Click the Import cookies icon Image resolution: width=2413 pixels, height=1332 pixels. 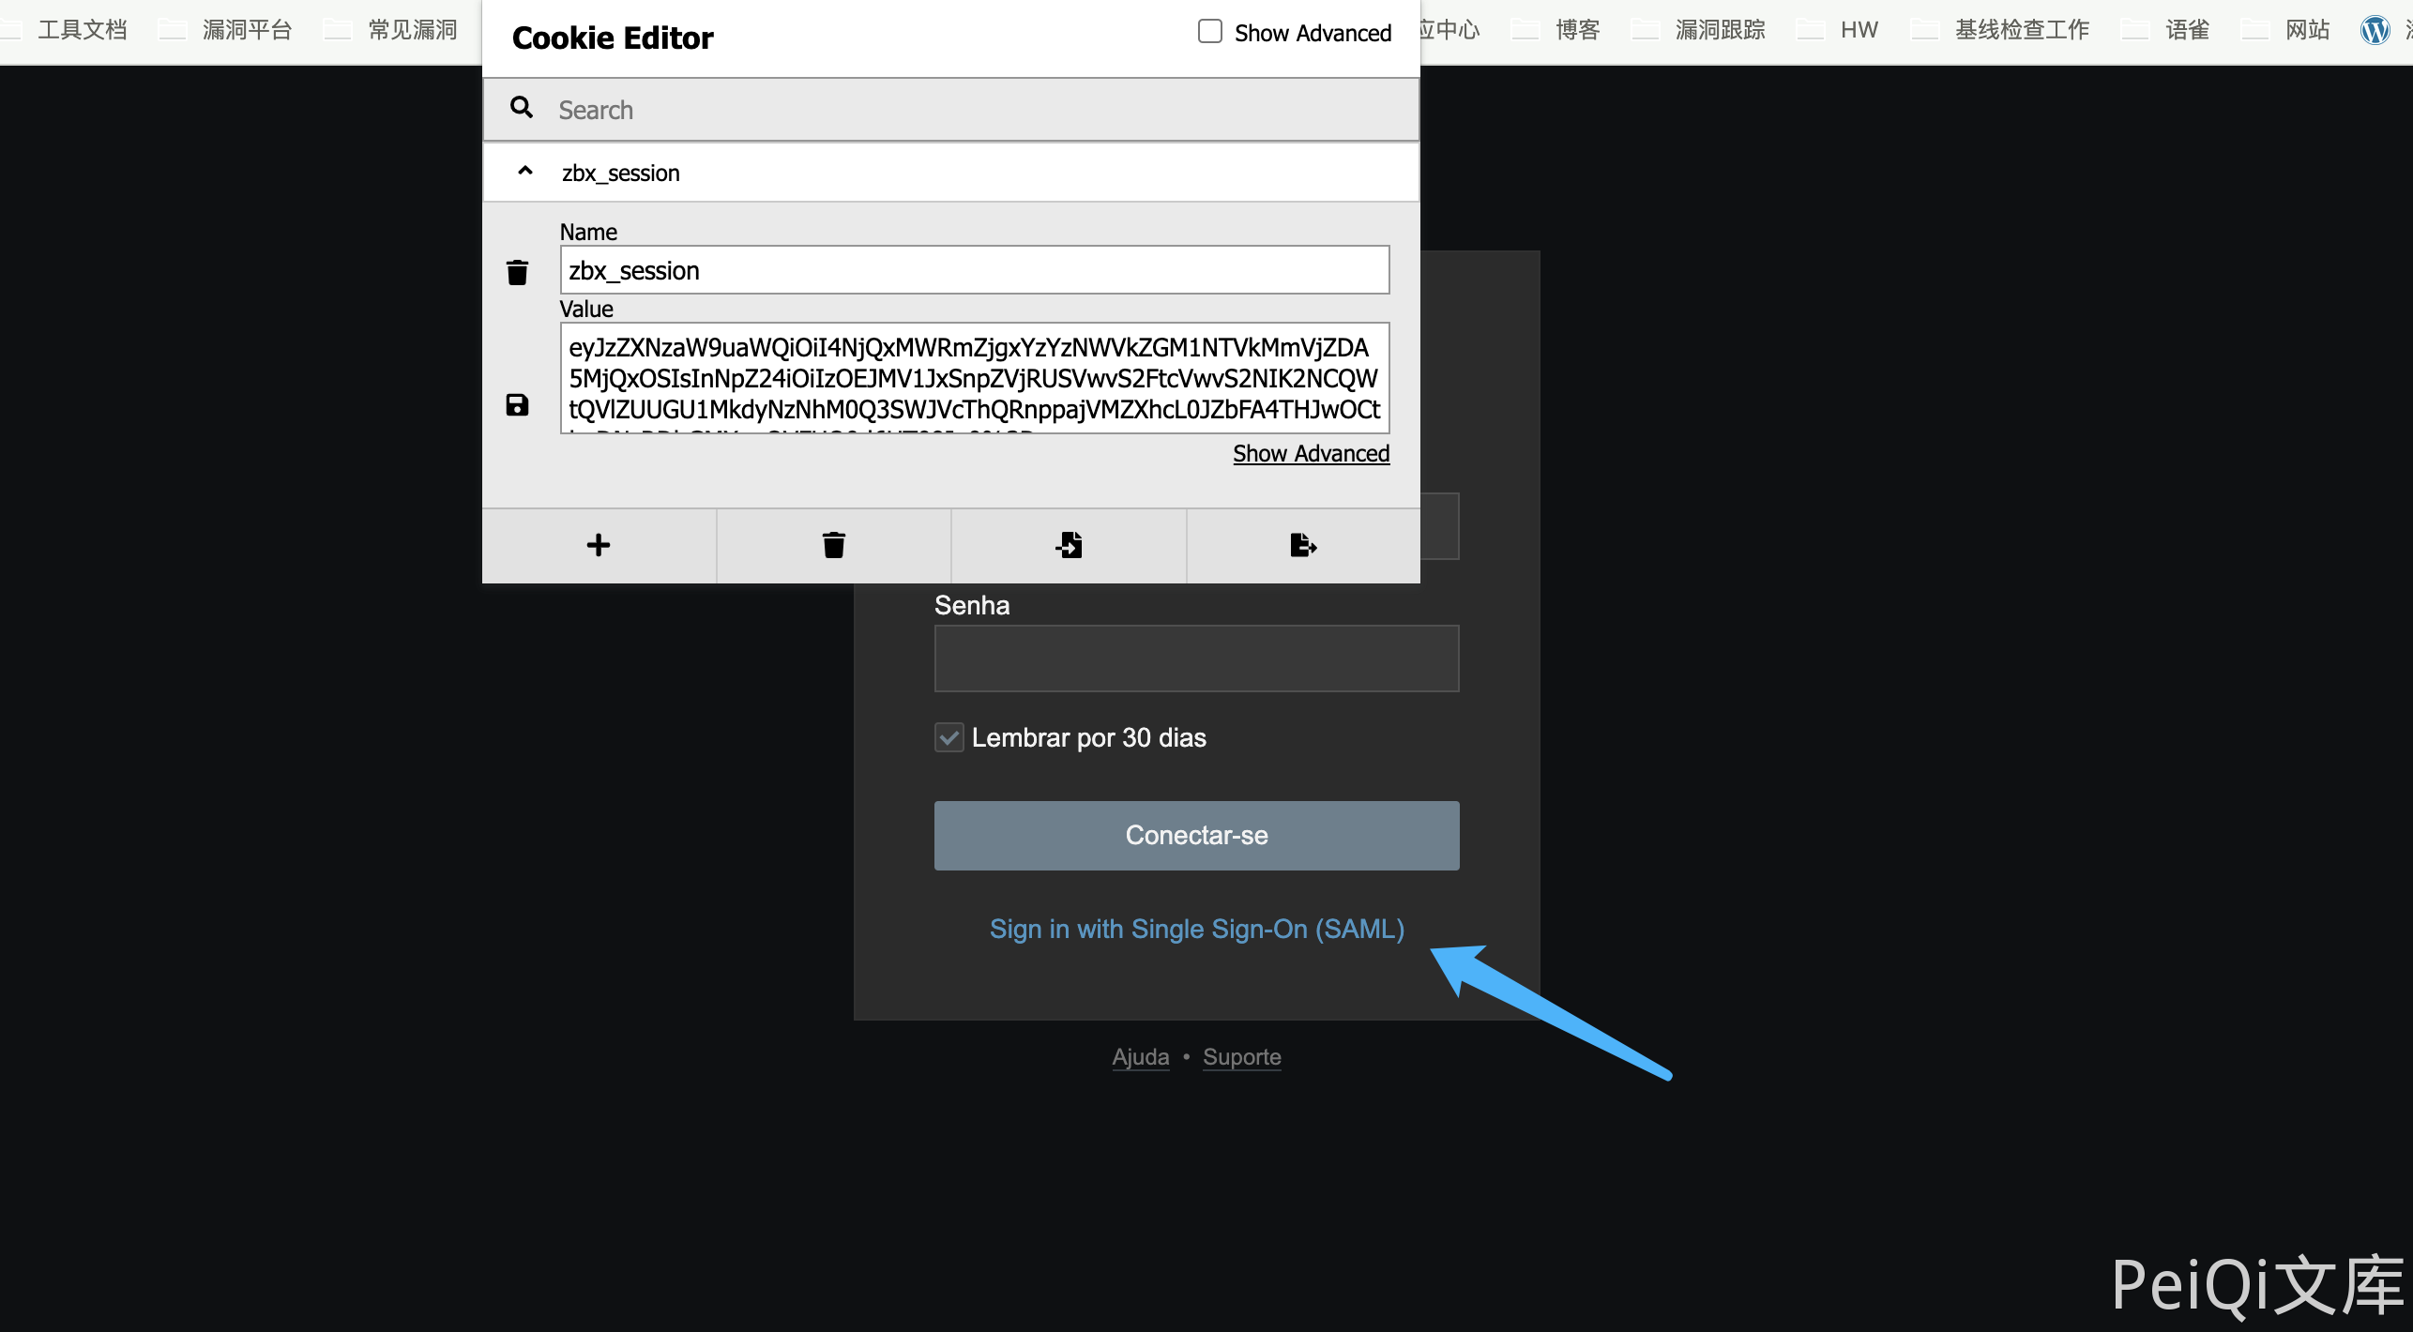1069,545
